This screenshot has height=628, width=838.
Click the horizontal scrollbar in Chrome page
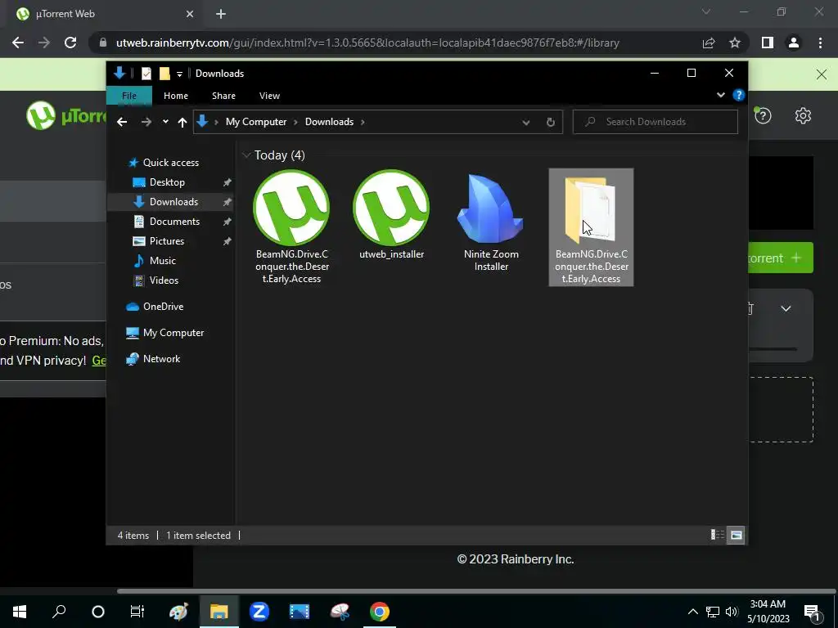(476, 591)
